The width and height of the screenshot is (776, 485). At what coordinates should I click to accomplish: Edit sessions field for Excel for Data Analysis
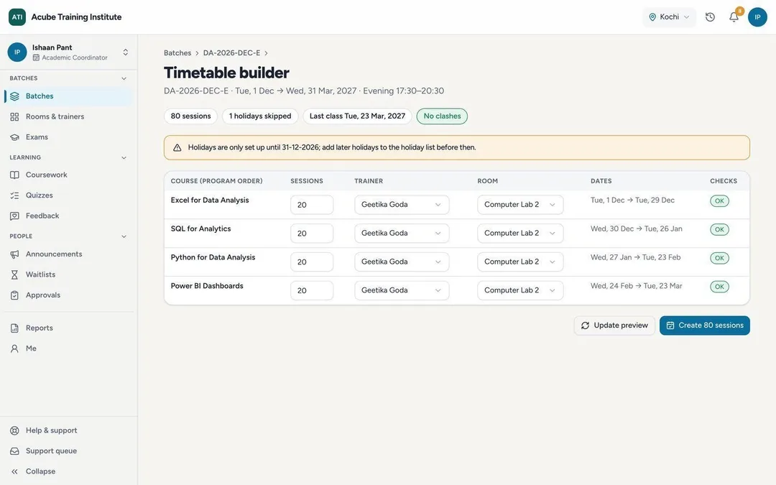click(312, 204)
